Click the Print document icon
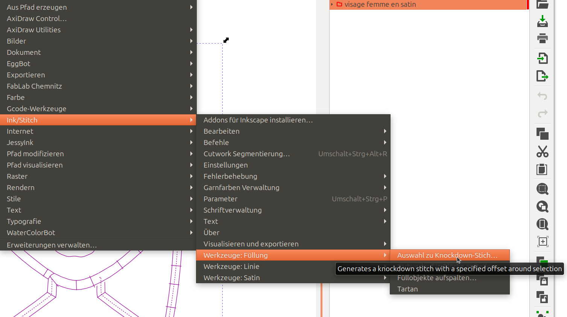 point(542,38)
